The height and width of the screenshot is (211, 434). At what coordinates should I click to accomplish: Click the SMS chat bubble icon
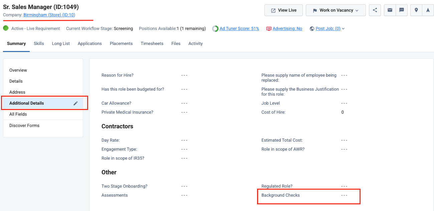click(402, 10)
